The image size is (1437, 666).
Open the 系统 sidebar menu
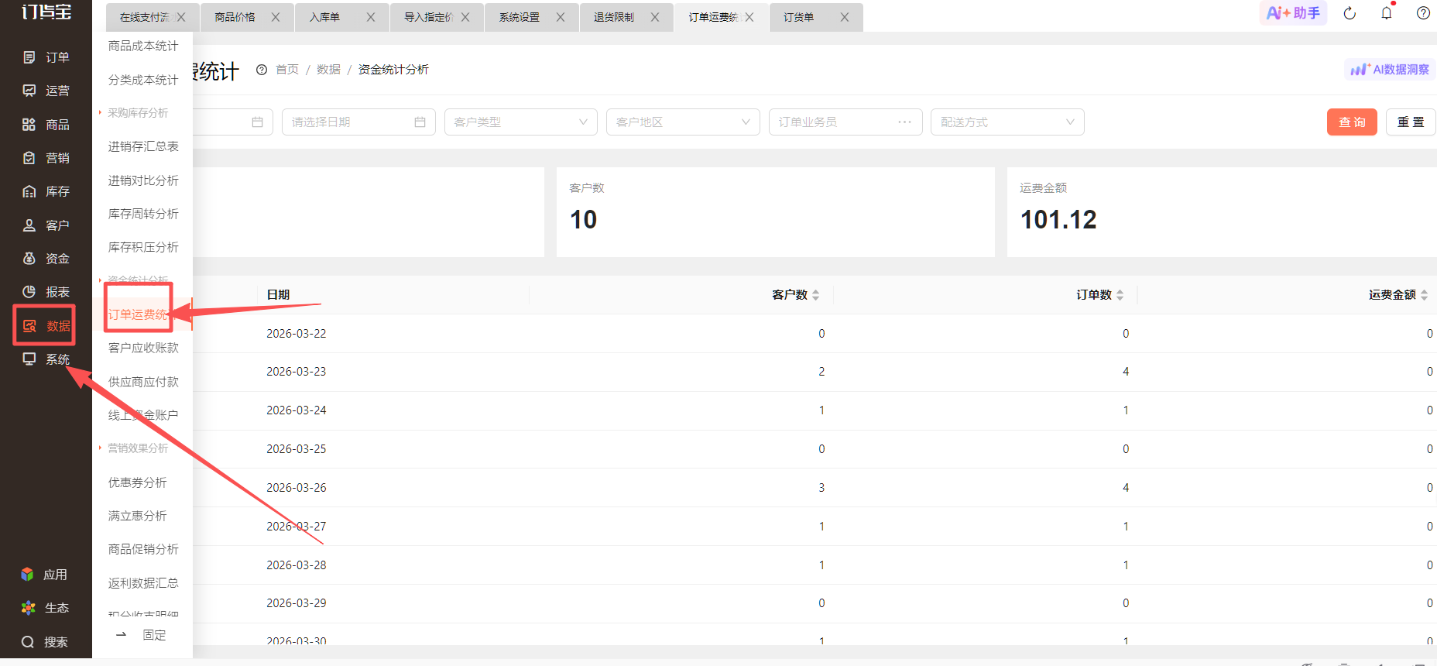coord(46,359)
